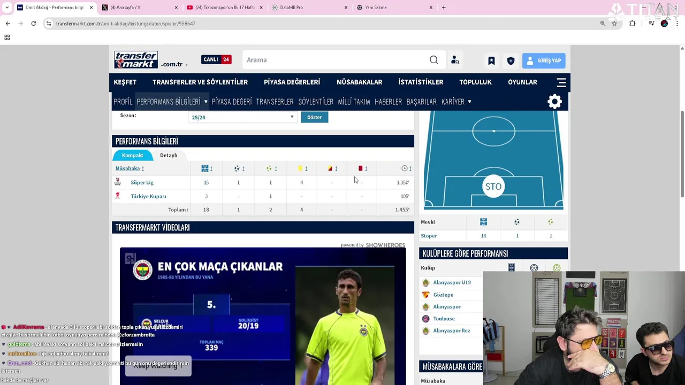Click Süper Lig appearances value 15
This screenshot has height=385, width=685.
click(x=206, y=182)
